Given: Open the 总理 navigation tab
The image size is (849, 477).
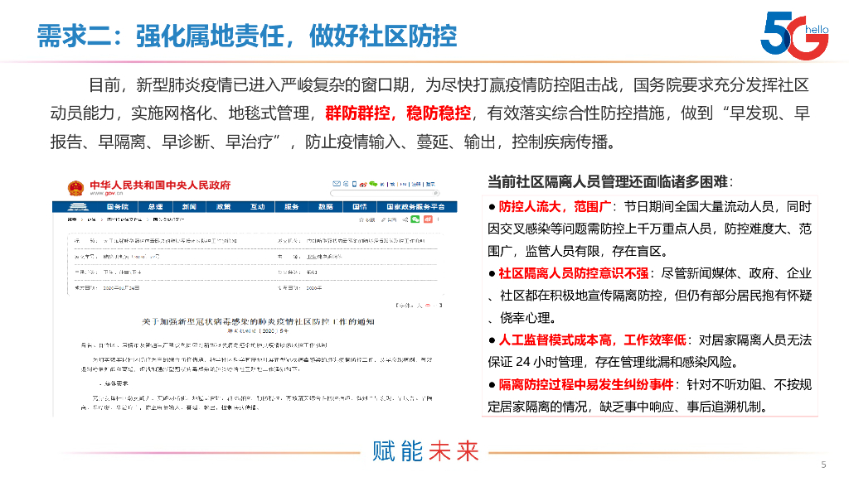Looking at the screenshot, I should pos(155,206).
